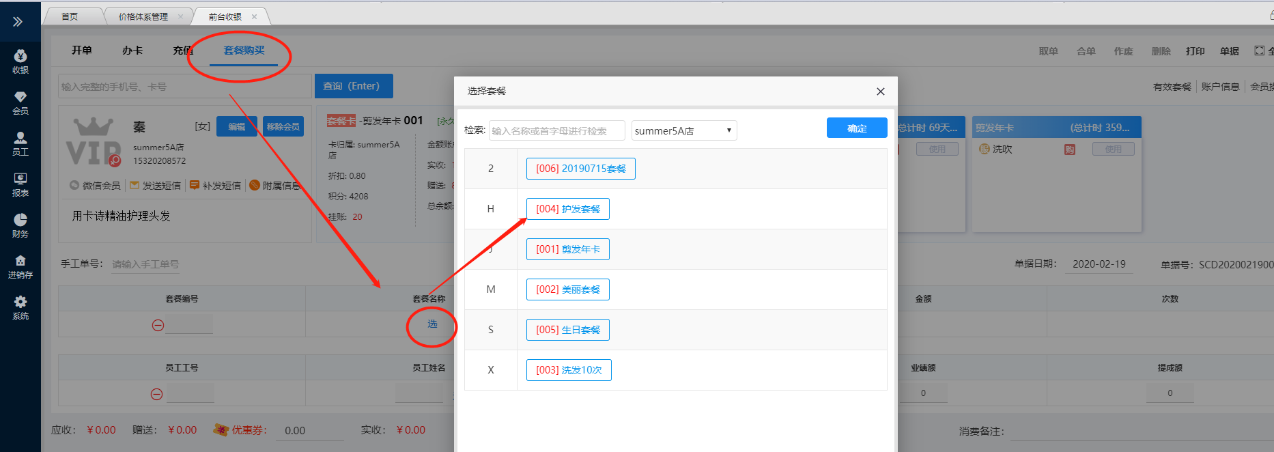Click the 优惠券 coupon icon
This screenshot has width=1274, height=452.
click(221, 429)
